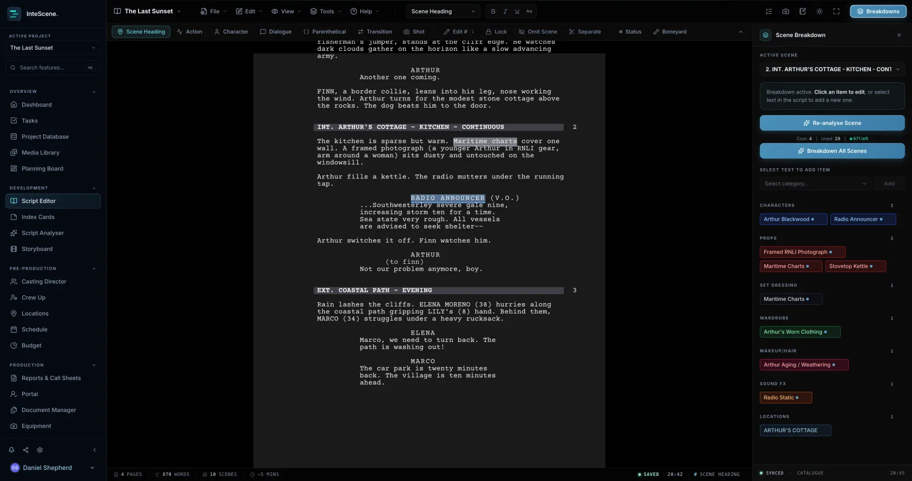Toggle Lock on the script toolbar
Screen dimensions: 912x481
point(496,32)
